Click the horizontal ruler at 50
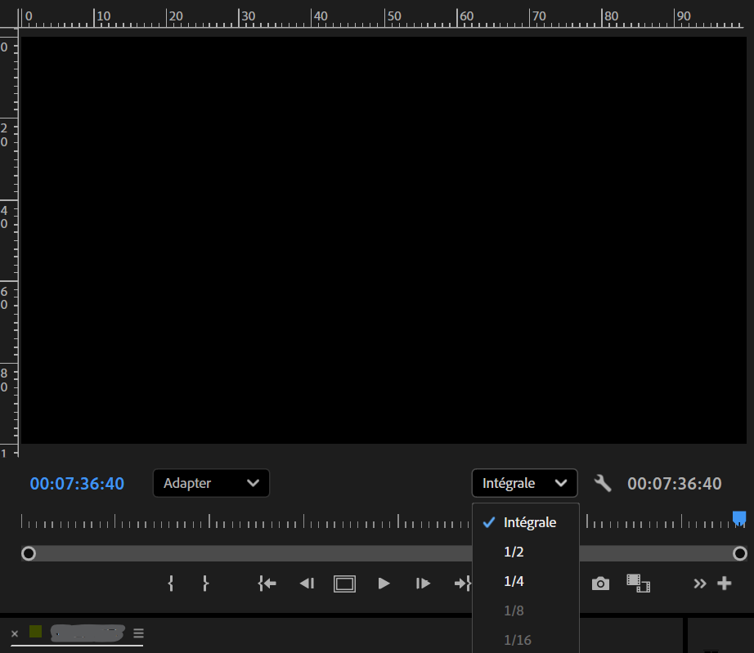The height and width of the screenshot is (653, 754). pyautogui.click(x=394, y=16)
